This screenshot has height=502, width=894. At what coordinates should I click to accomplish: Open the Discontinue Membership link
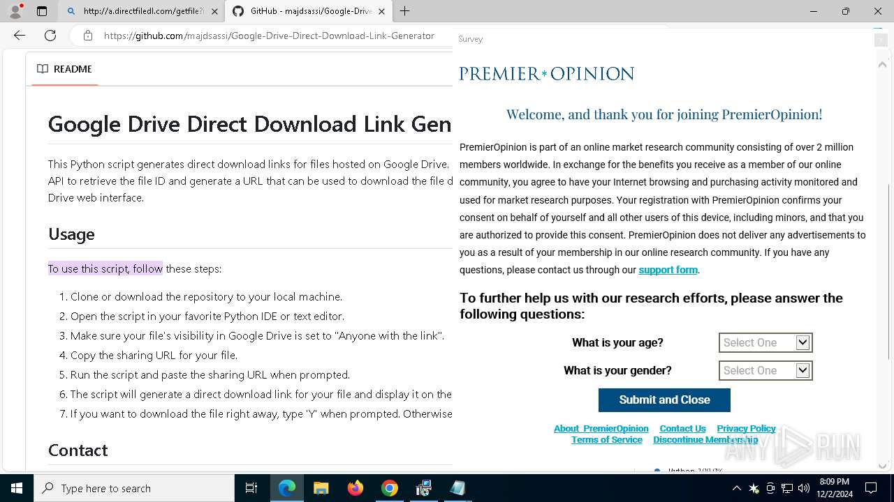(705, 440)
